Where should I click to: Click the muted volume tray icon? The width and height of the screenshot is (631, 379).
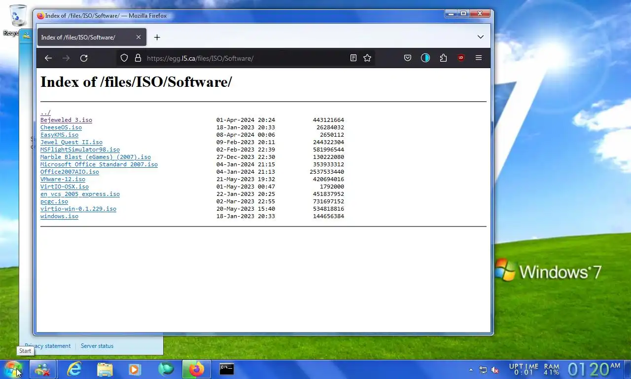pos(495,370)
